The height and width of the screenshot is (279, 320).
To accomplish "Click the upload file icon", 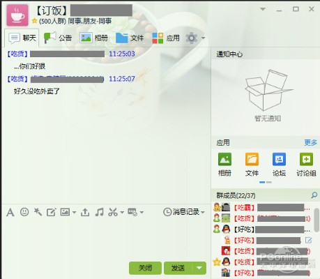I will coord(85,212).
